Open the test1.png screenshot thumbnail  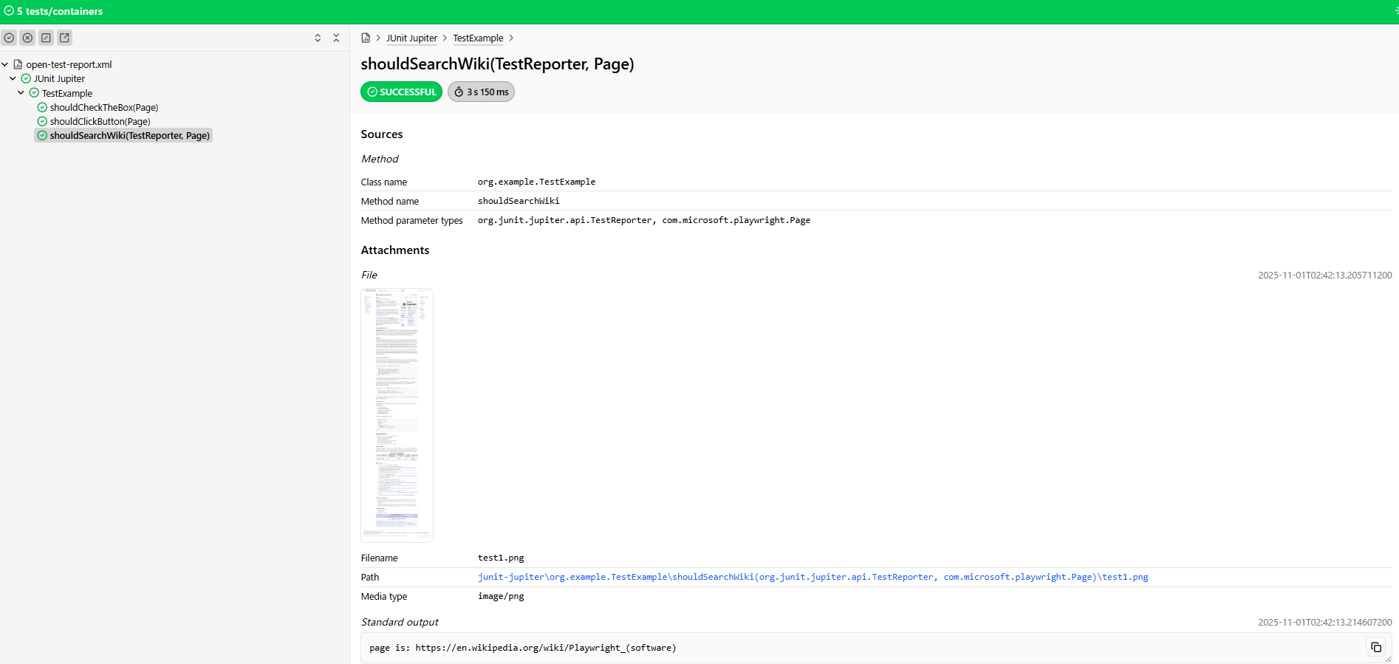tap(397, 415)
